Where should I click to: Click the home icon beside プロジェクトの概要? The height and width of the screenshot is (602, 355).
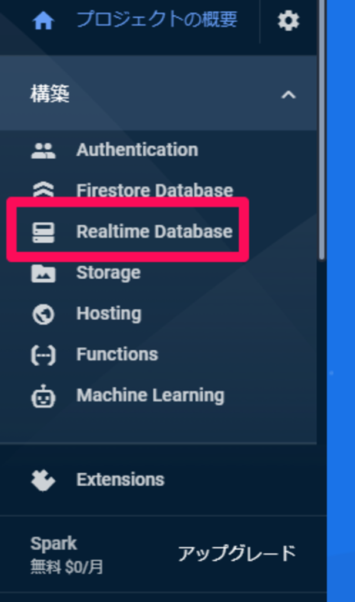(43, 20)
